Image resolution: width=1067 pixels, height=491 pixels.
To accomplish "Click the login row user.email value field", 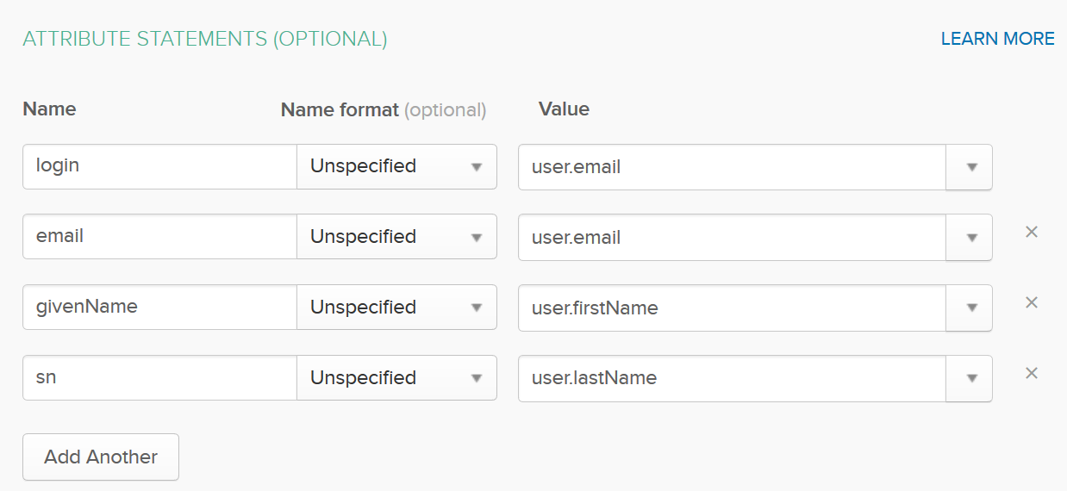I will tap(731, 167).
